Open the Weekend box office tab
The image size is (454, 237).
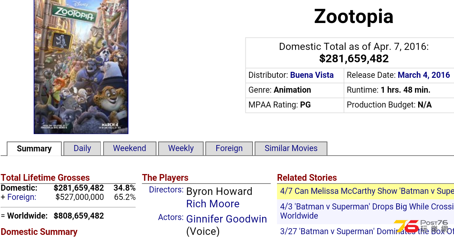(x=129, y=149)
